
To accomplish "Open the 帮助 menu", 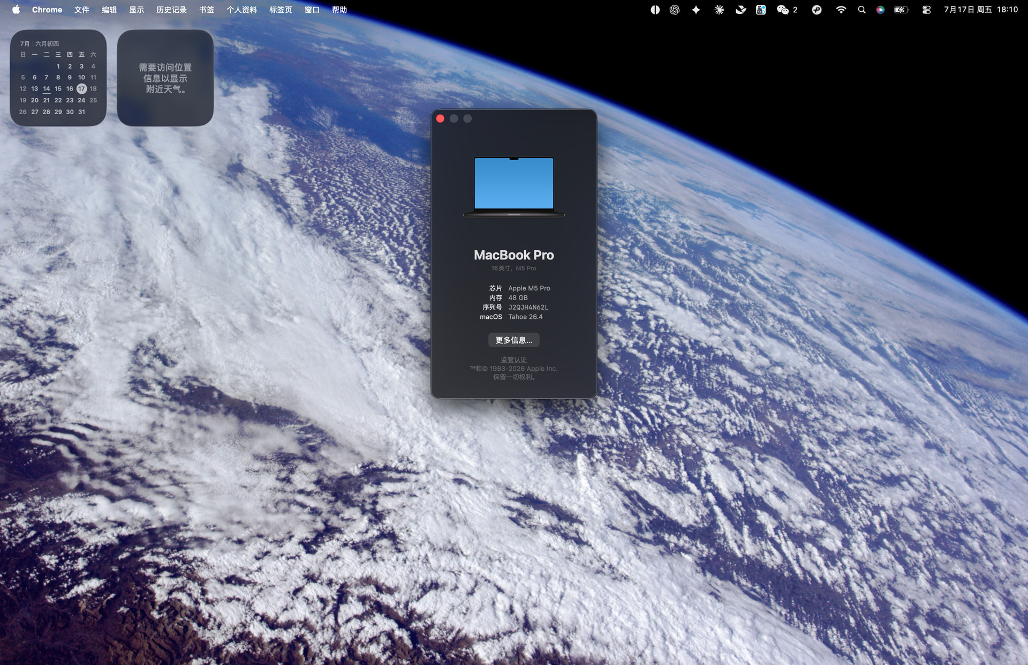I will tap(339, 10).
